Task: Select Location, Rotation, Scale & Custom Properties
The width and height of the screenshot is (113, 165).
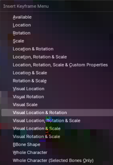Action: pos(57,65)
